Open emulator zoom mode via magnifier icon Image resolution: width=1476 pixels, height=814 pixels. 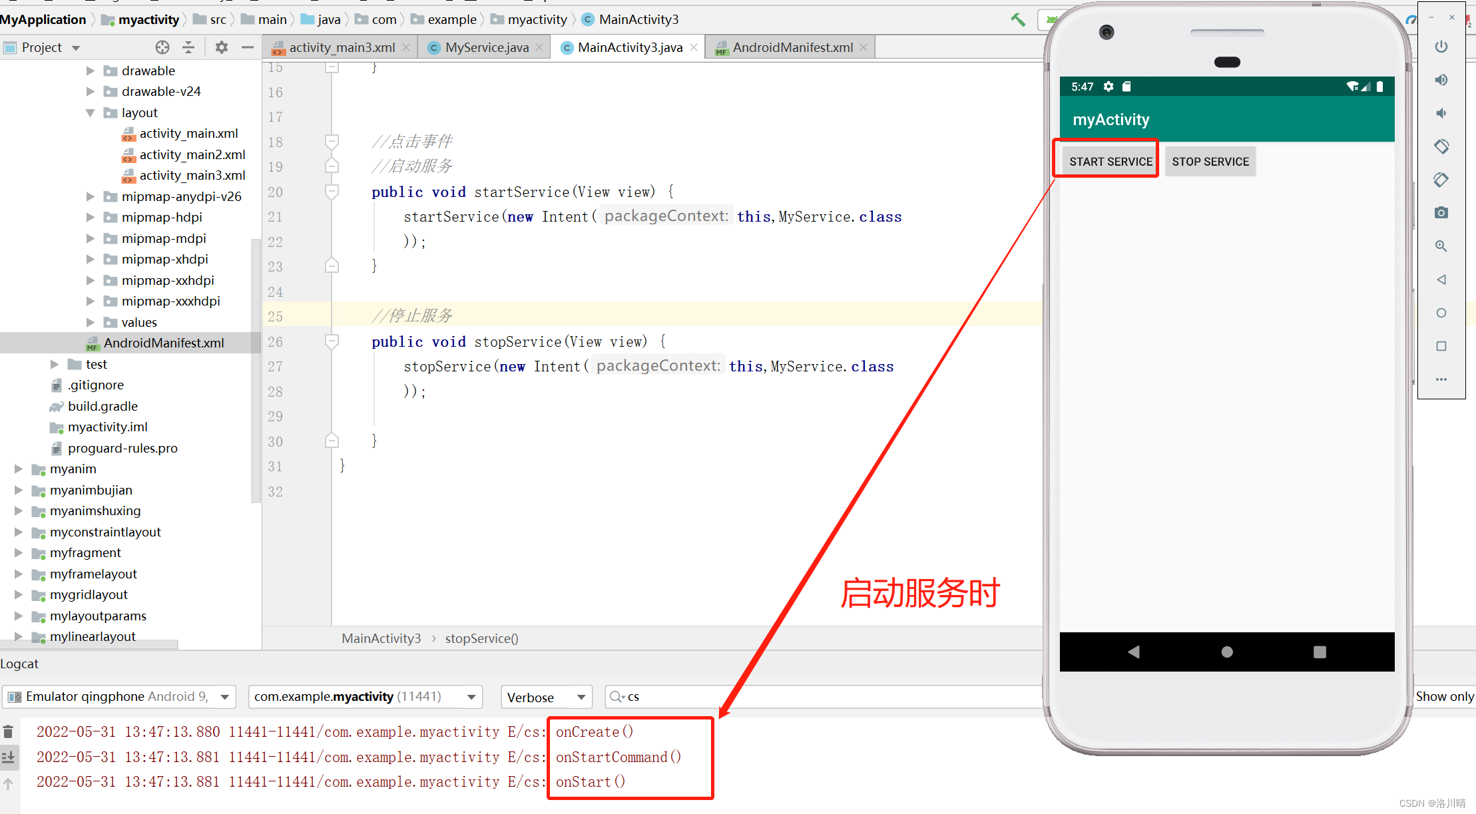(x=1441, y=246)
